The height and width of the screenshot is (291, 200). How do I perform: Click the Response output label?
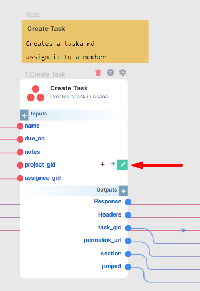(108, 202)
